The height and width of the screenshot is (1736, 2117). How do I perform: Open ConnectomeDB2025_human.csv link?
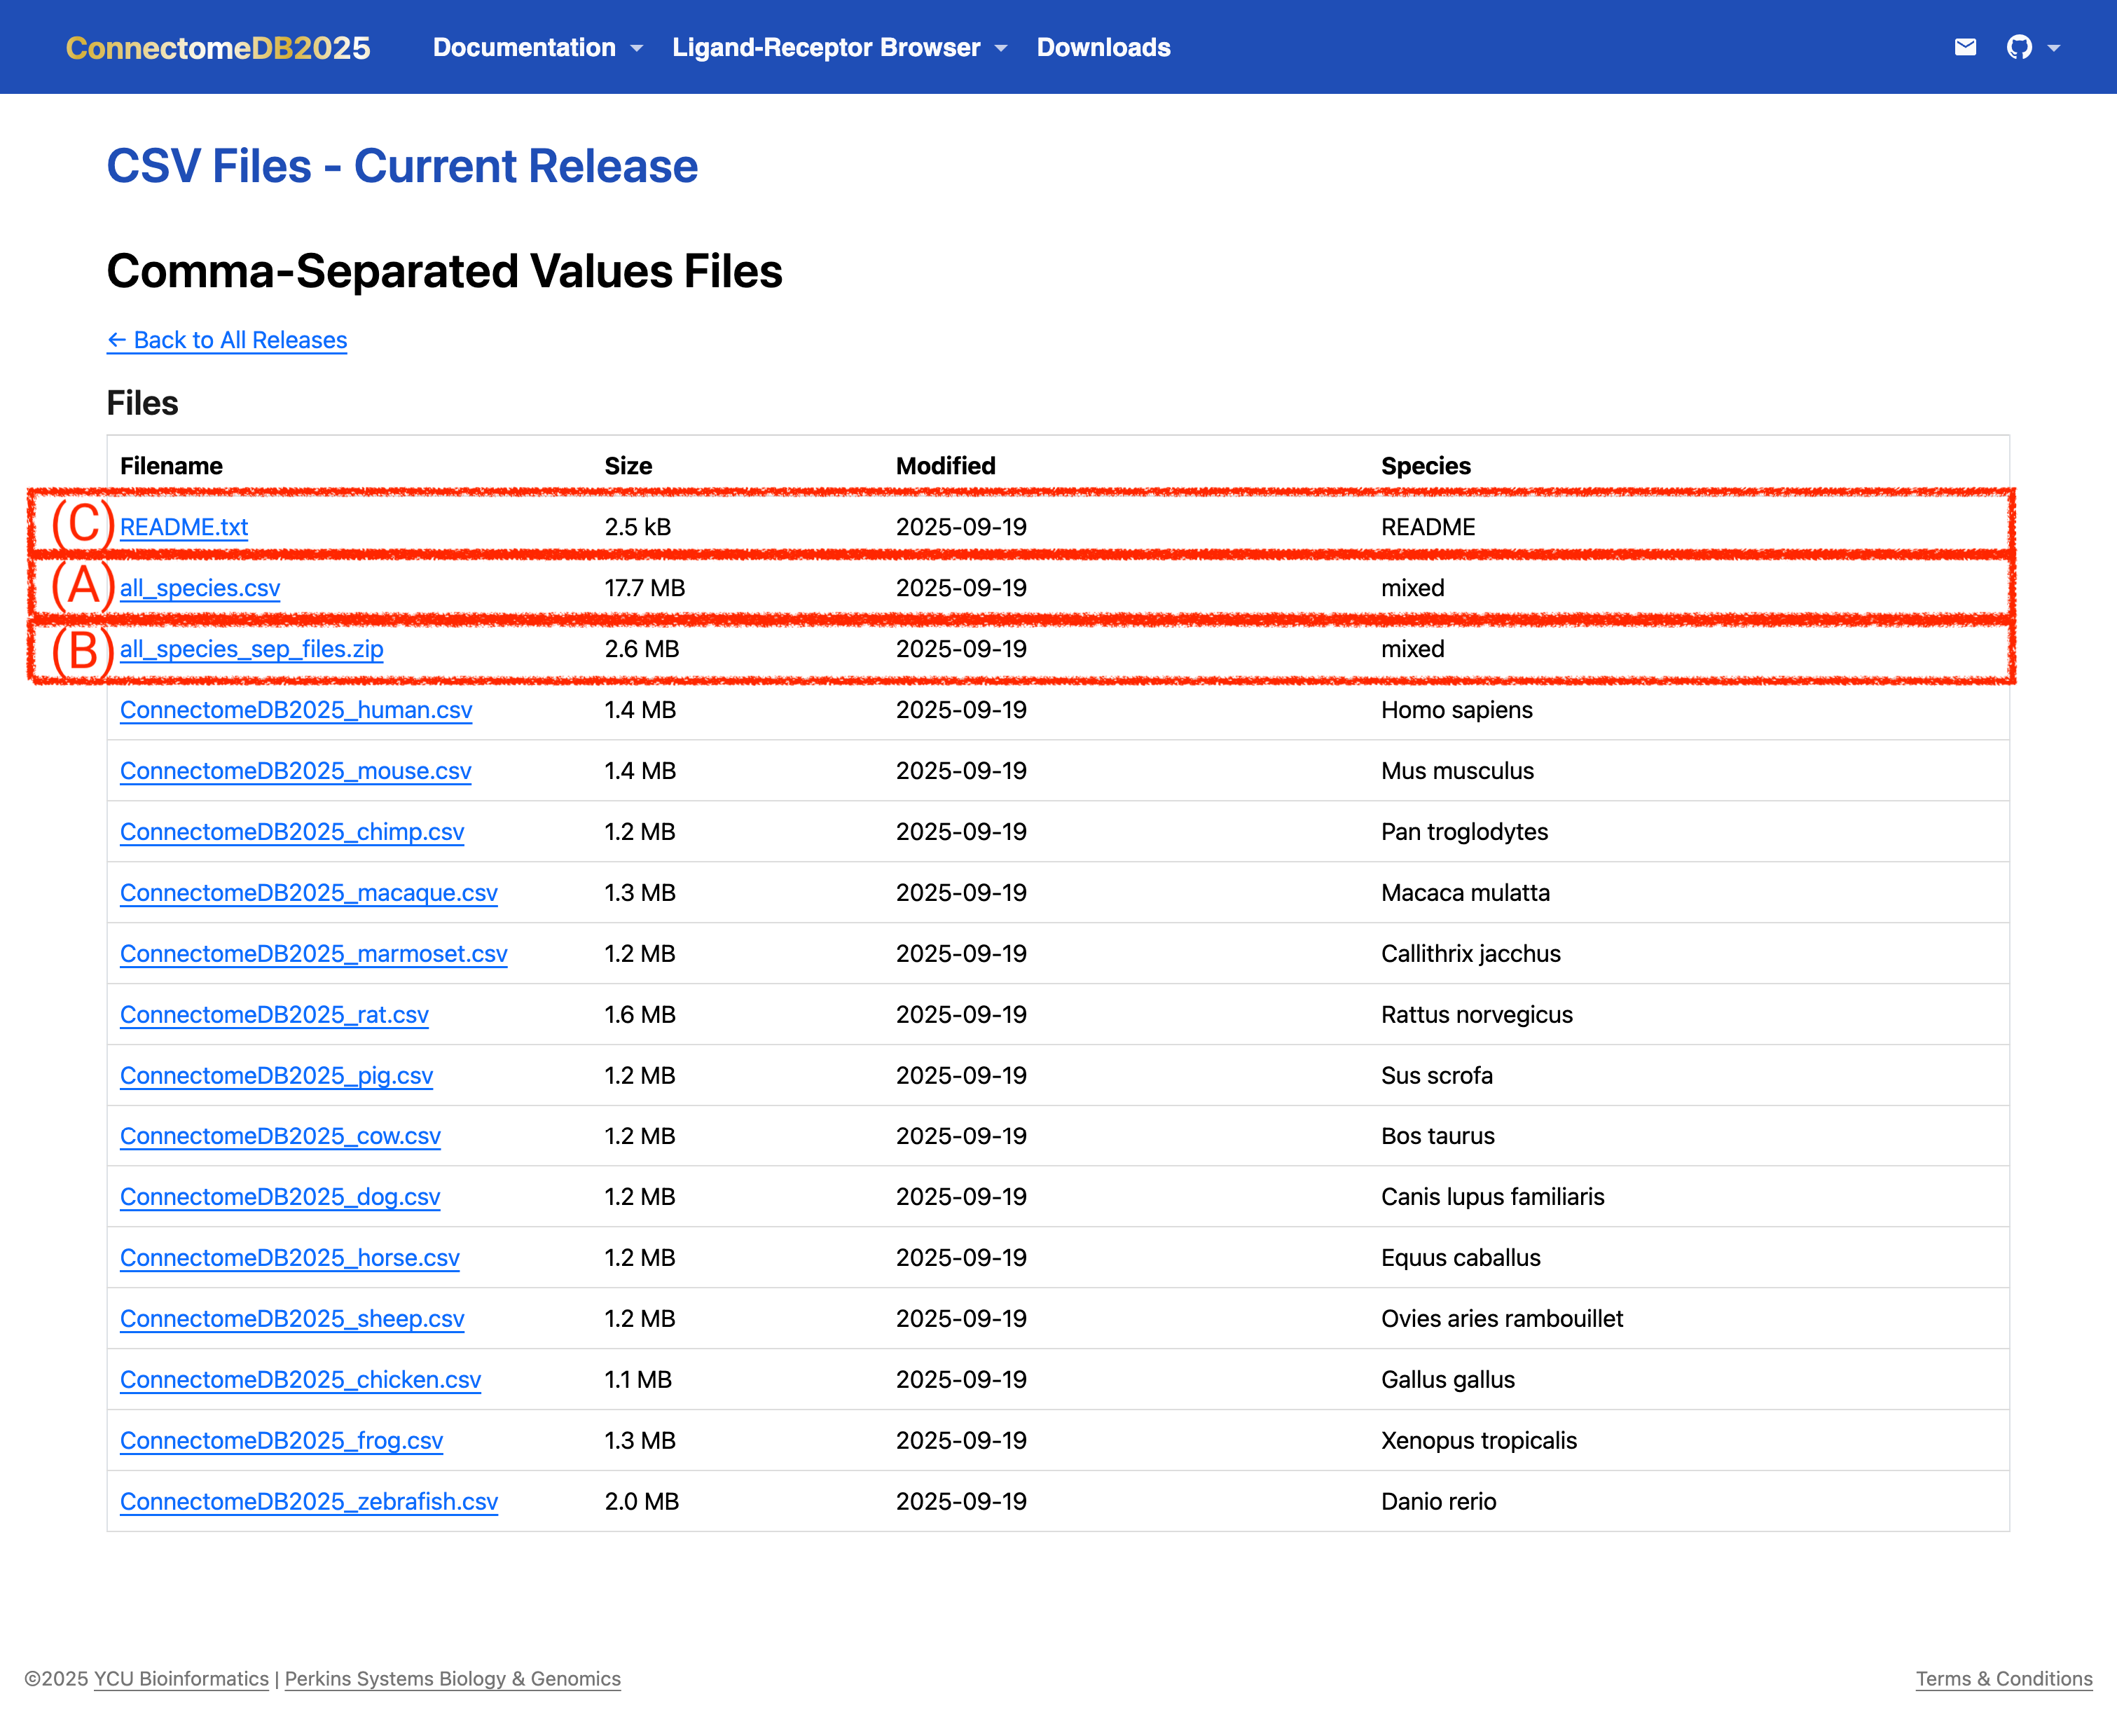(296, 710)
